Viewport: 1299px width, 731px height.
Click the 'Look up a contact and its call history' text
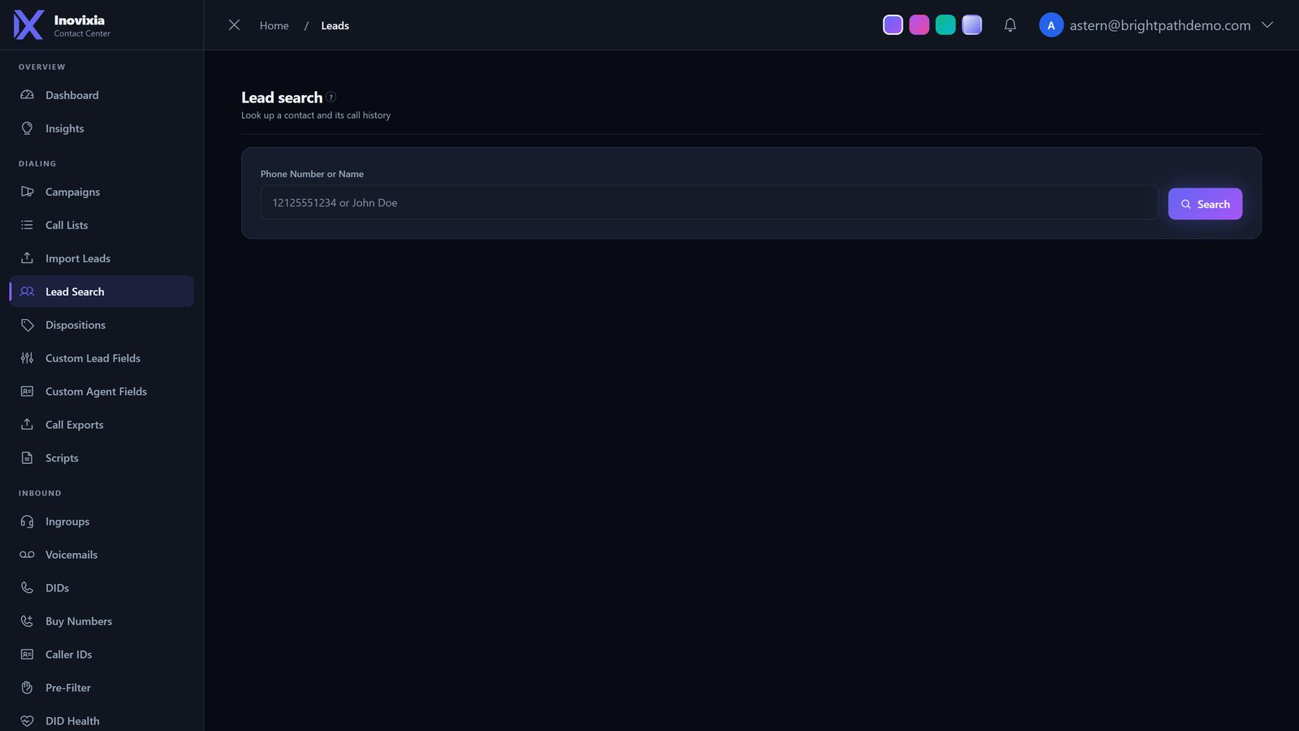tap(316, 115)
